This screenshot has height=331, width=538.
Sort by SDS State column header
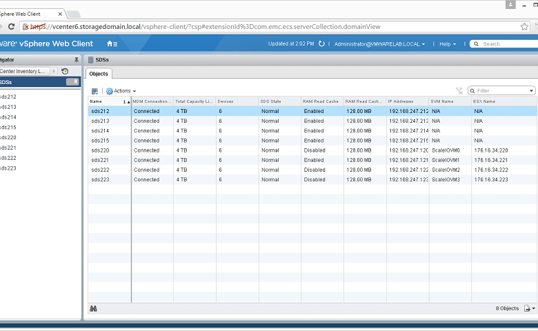279,101
